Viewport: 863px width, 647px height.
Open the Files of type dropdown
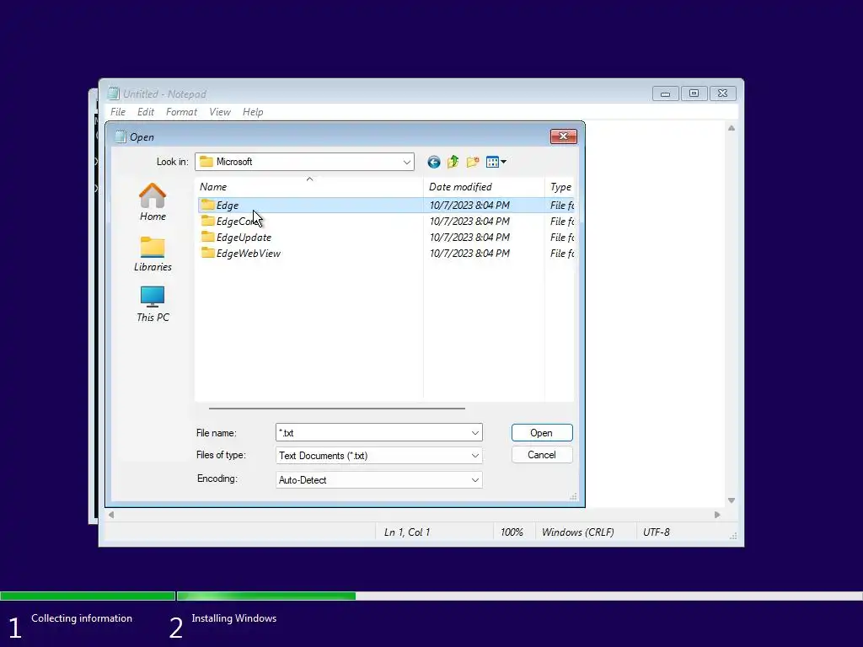[475, 456]
